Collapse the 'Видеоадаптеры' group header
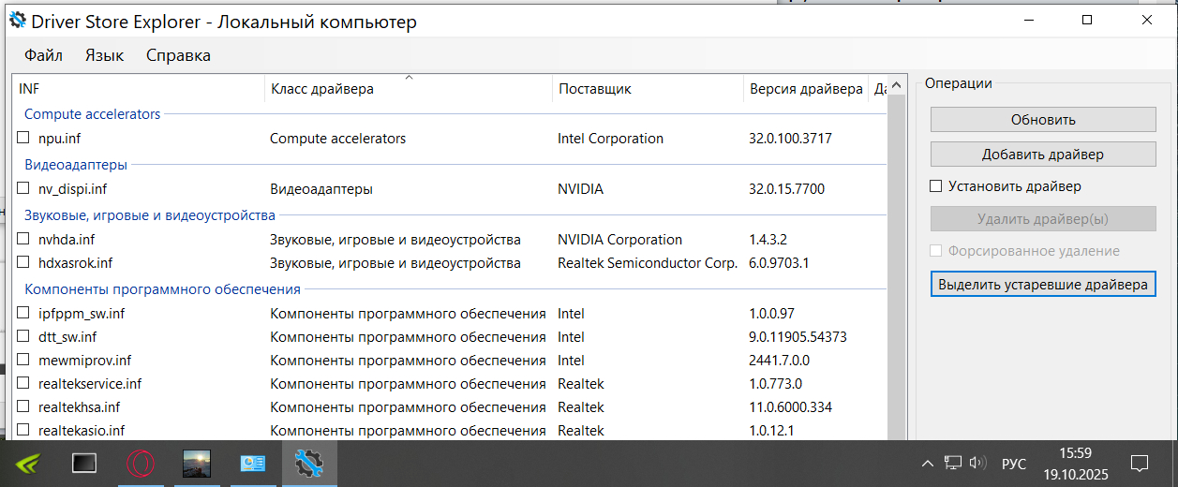The width and height of the screenshot is (1178, 487). (x=76, y=165)
